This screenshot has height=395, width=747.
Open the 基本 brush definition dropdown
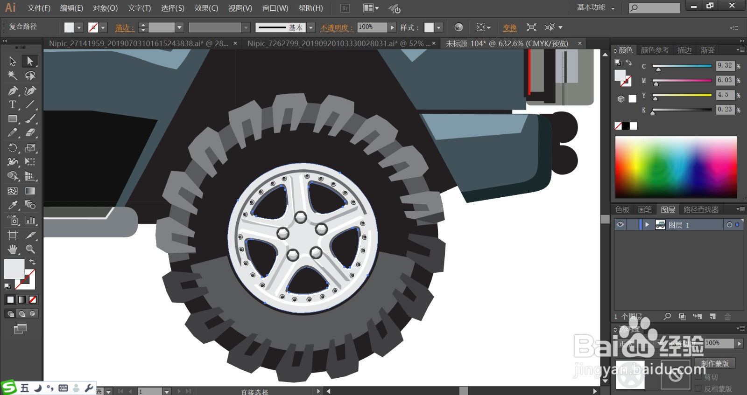[311, 28]
